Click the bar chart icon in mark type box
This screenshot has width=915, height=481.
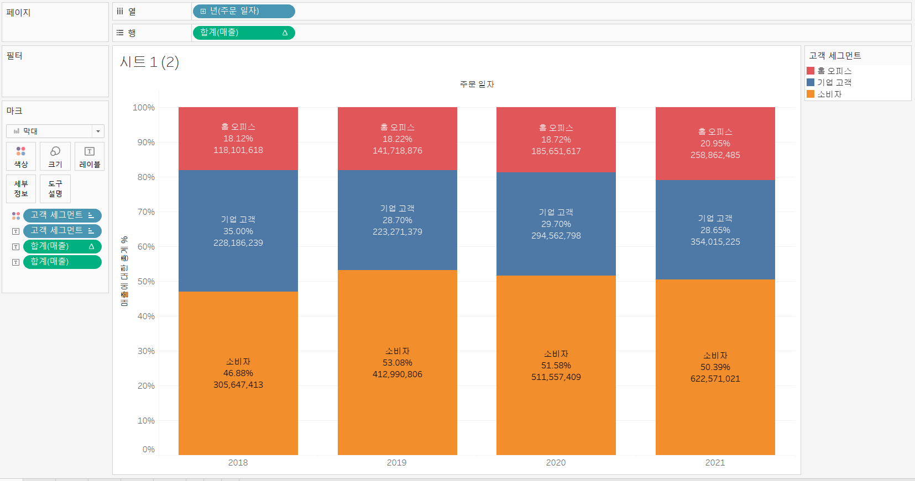click(16, 131)
